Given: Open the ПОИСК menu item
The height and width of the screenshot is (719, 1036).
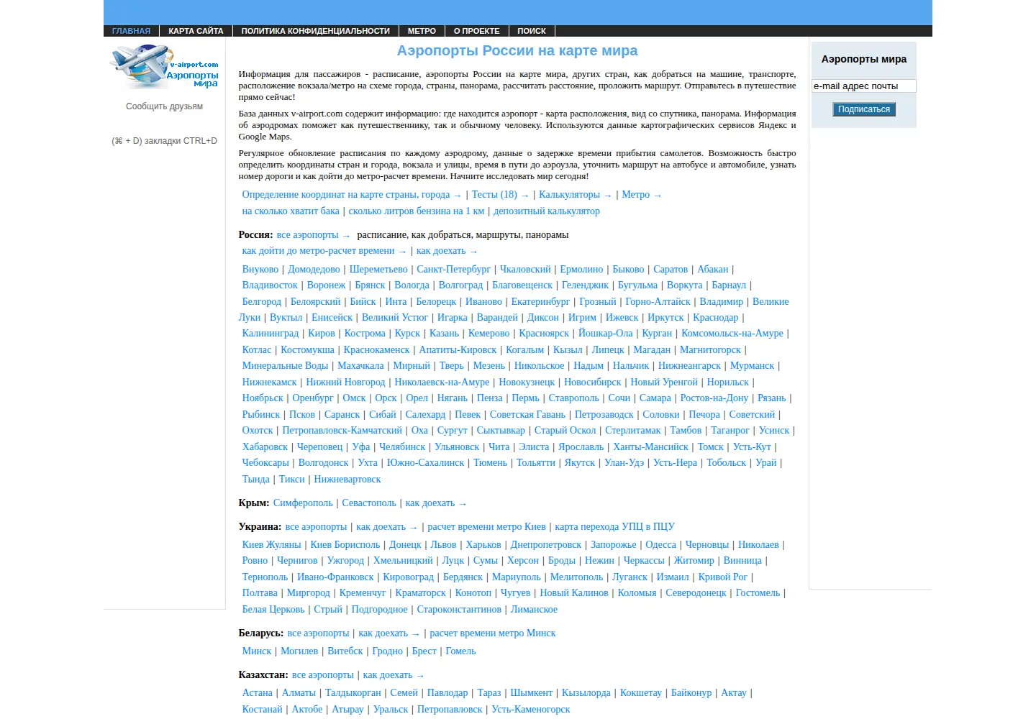Looking at the screenshot, I should point(532,31).
